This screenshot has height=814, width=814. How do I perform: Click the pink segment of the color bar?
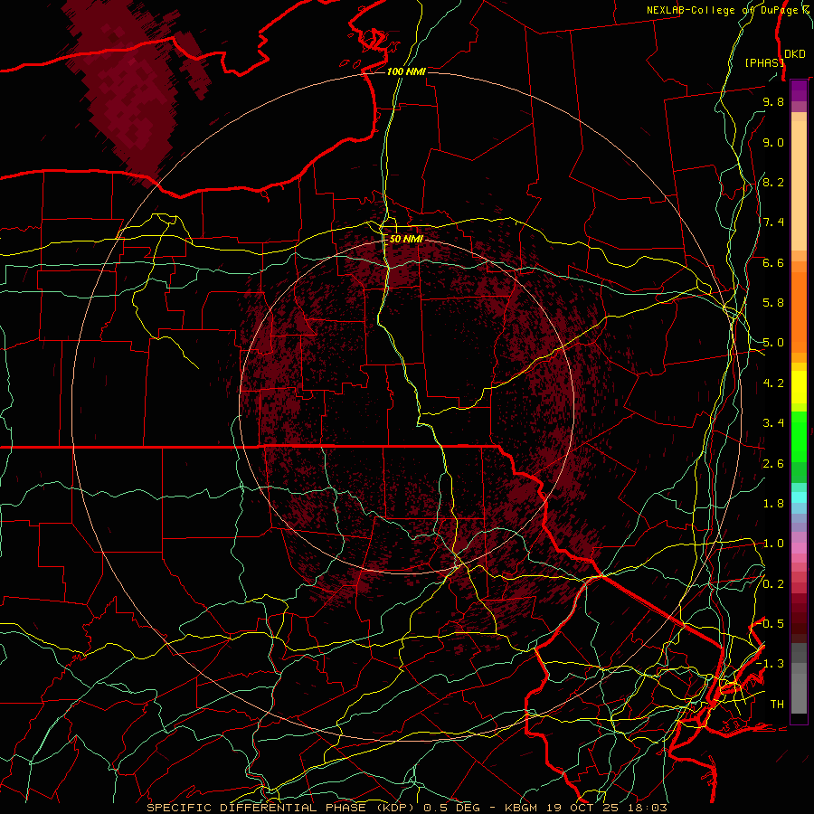click(799, 548)
